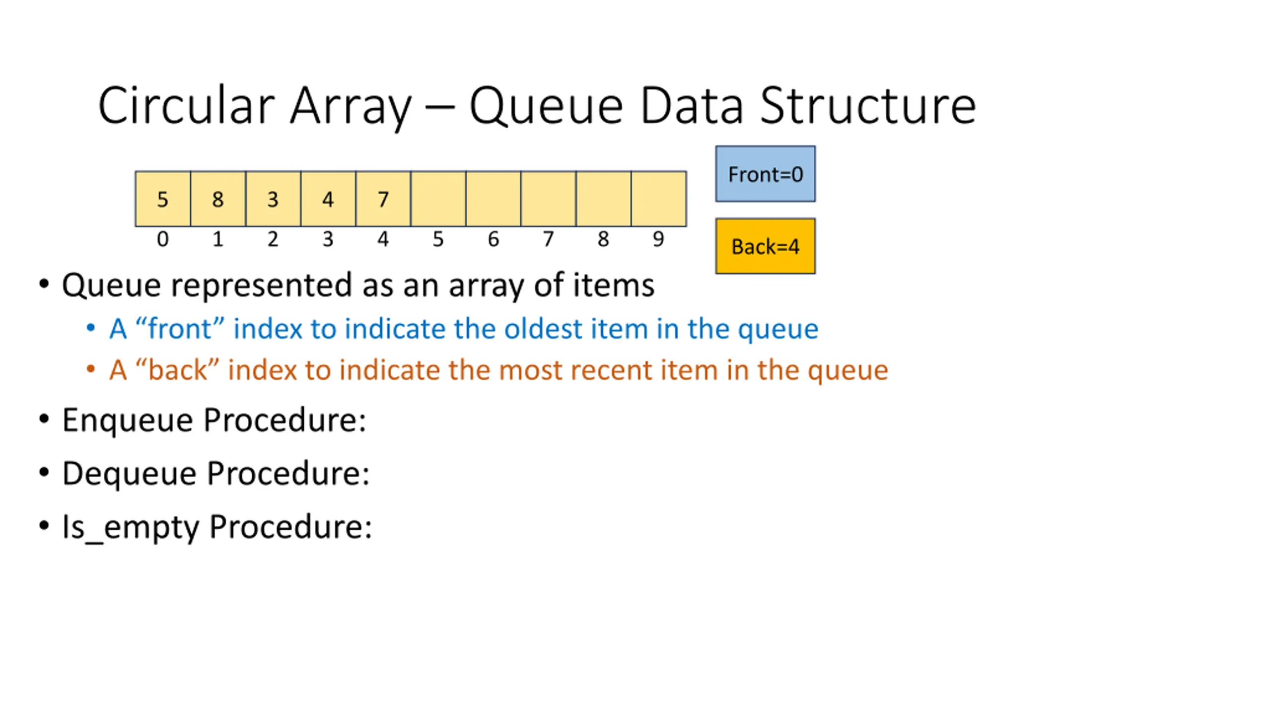Click the empty array cell above index 5
Viewport: 1271px width, 715px height.
tap(438, 199)
